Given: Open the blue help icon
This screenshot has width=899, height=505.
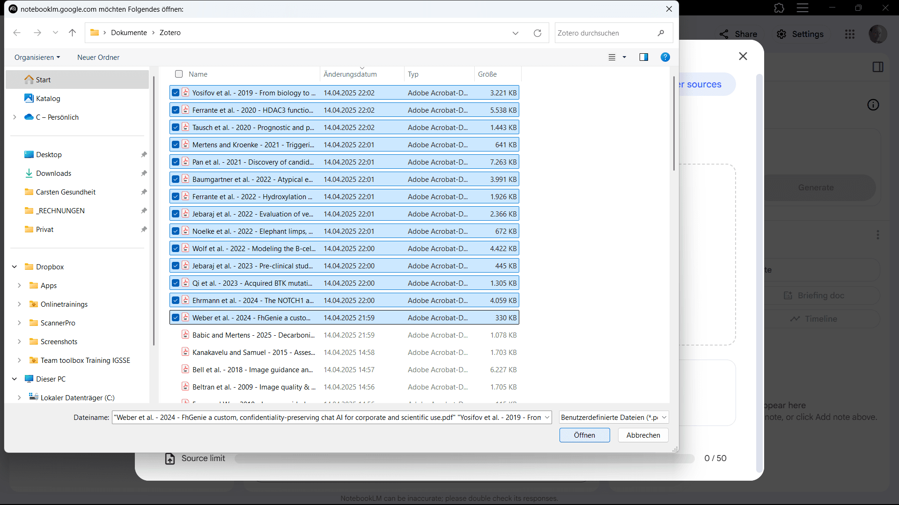Looking at the screenshot, I should click(x=665, y=57).
